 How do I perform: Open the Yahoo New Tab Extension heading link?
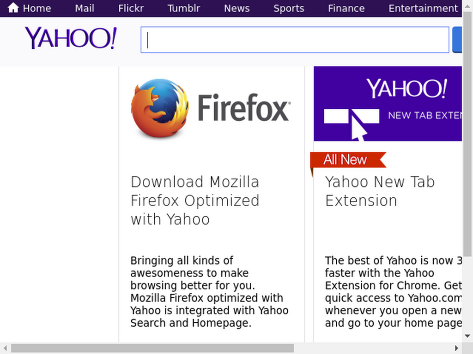tap(380, 191)
